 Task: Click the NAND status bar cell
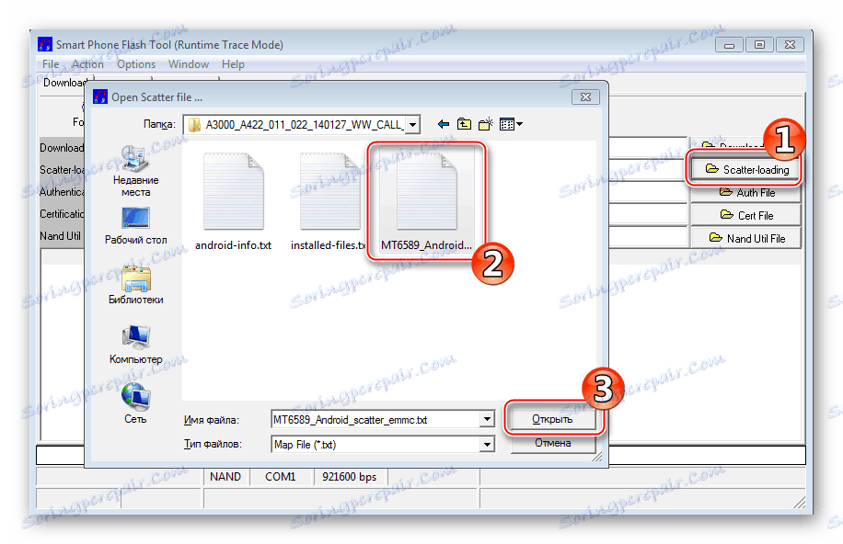225,476
